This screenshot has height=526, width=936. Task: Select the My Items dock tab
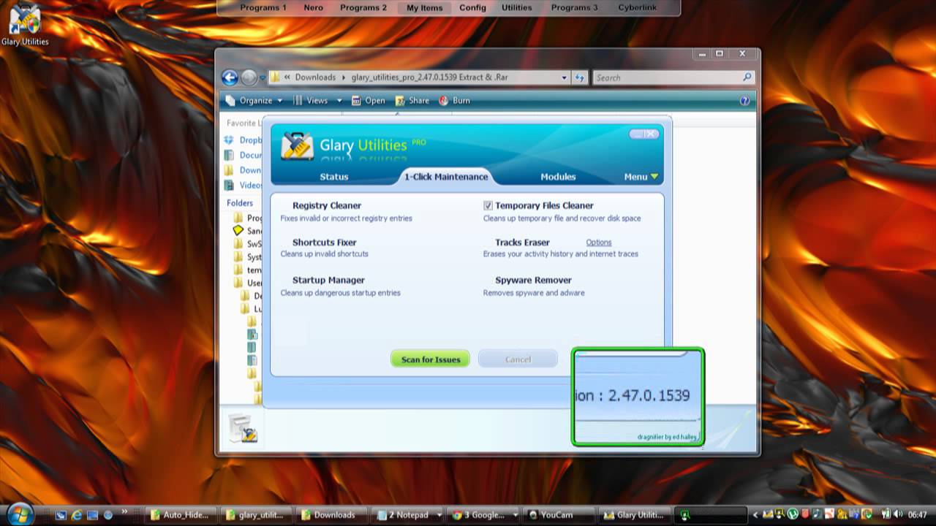click(x=425, y=7)
